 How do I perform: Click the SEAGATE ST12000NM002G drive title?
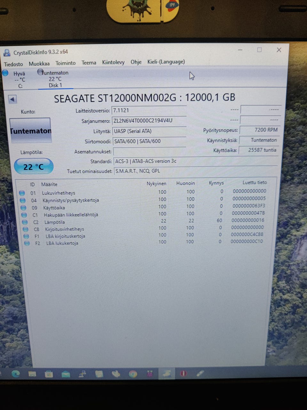[145, 98]
